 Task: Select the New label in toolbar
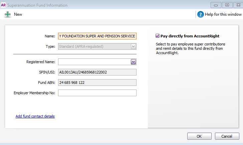(18, 14)
